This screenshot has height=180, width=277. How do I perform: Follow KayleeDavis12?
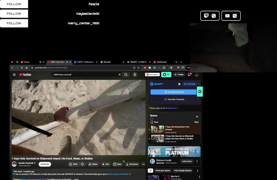(x=14, y=13)
